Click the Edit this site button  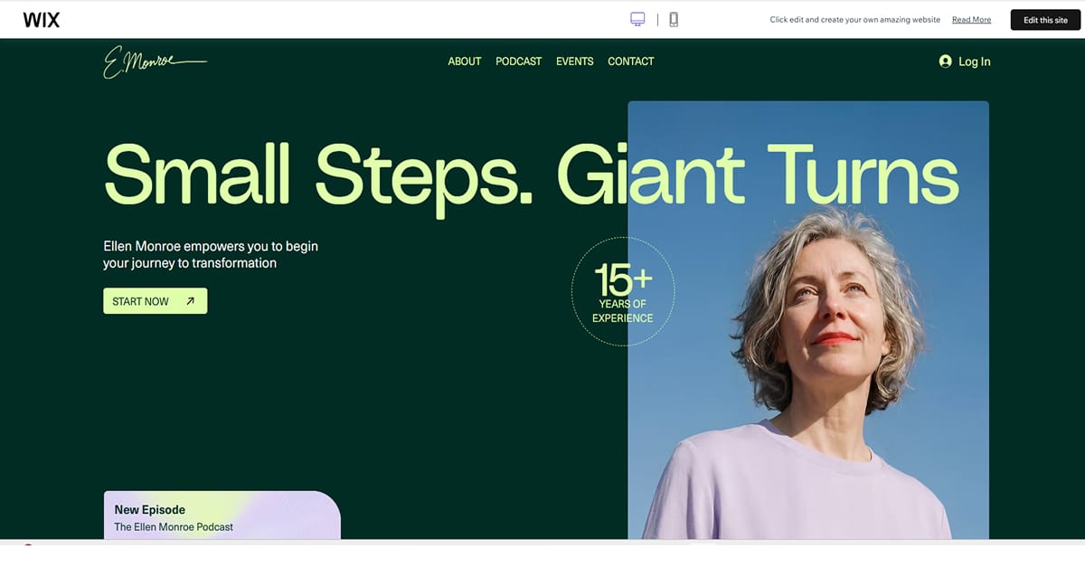click(x=1044, y=19)
